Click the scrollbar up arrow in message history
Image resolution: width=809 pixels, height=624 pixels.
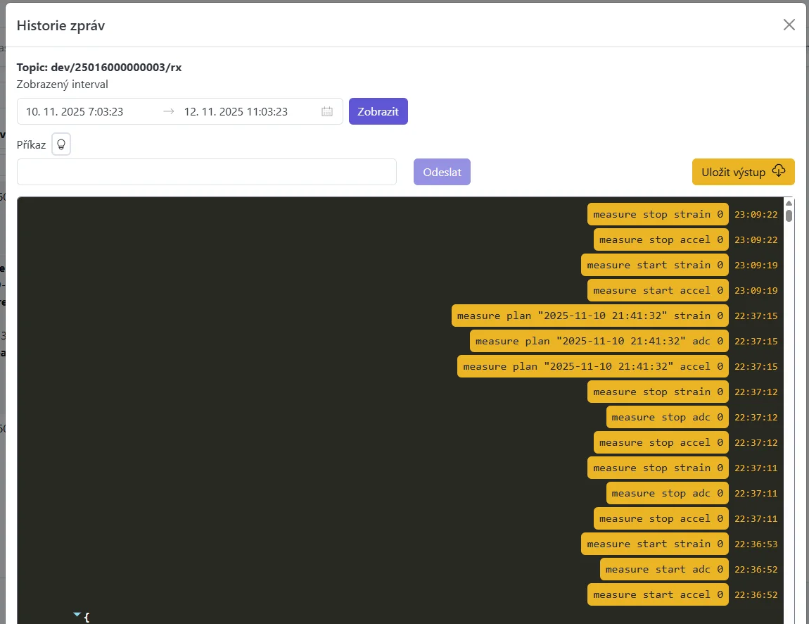pos(789,203)
